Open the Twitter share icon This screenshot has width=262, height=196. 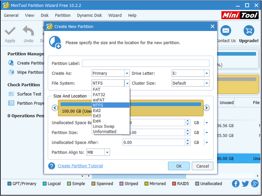tap(245, 184)
